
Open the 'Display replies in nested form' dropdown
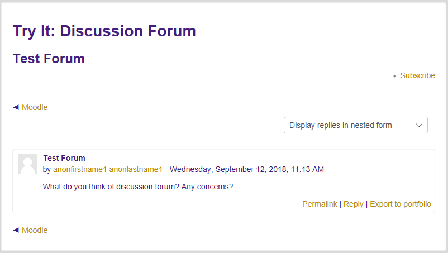(x=355, y=125)
